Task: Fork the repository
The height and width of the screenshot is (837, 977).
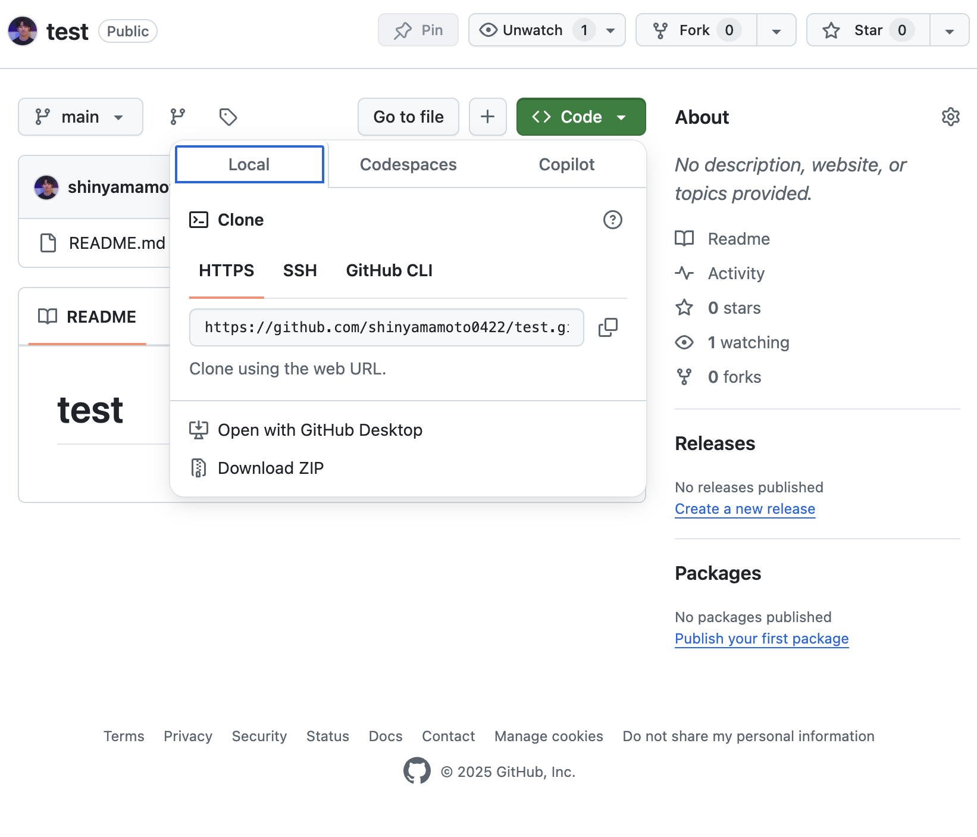Action: pyautogui.click(x=696, y=30)
